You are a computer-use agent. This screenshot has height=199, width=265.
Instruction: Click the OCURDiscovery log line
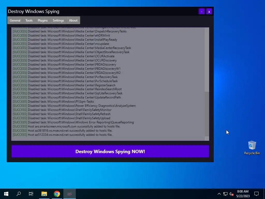tap(64, 60)
